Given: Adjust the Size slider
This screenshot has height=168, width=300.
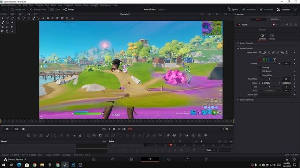Looking at the screenshot, I should pyautogui.click(x=270, y=87).
